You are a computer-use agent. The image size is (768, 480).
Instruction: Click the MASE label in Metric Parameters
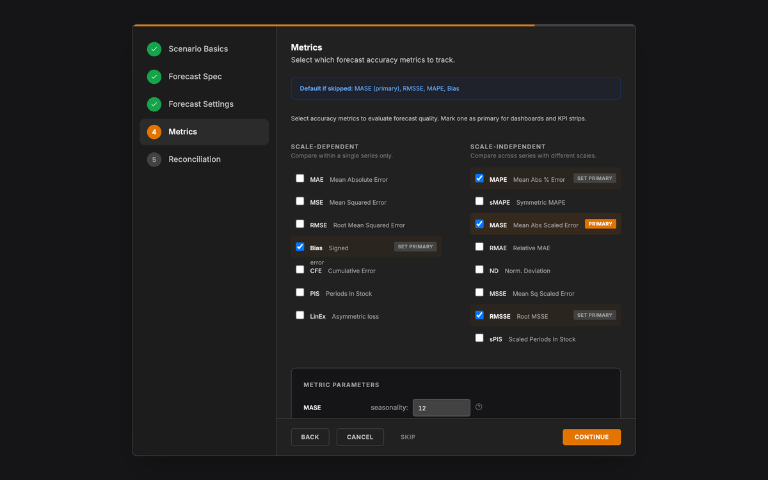pyautogui.click(x=312, y=408)
